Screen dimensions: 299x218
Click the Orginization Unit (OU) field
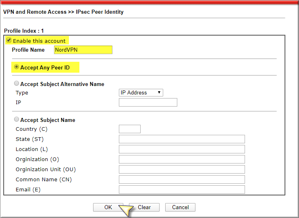tap(182, 170)
